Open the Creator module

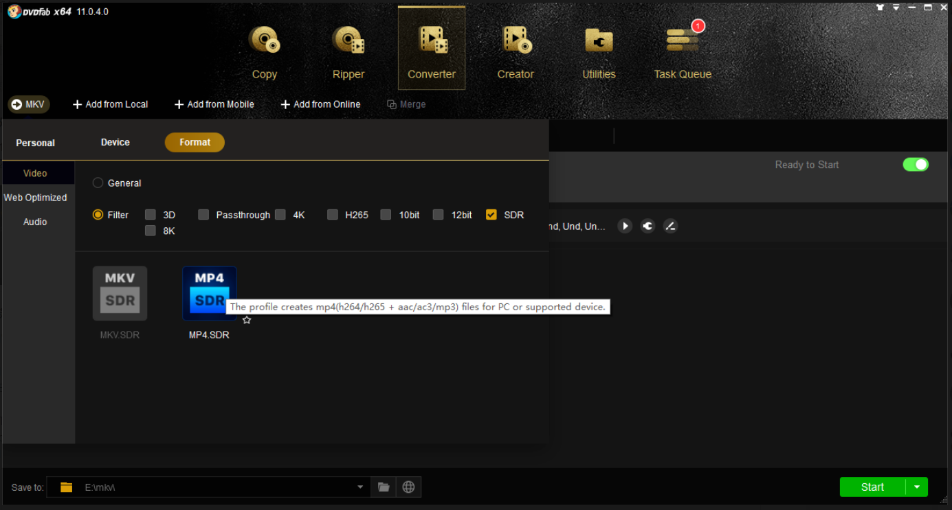pyautogui.click(x=516, y=52)
